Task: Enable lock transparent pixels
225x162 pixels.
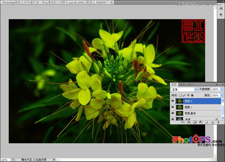Action: coord(180,95)
